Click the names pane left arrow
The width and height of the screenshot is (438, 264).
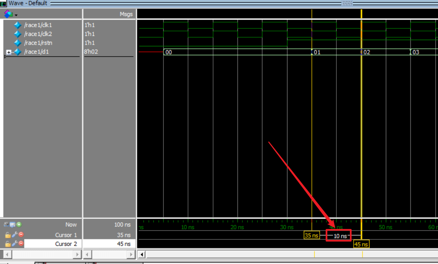coord(7,254)
